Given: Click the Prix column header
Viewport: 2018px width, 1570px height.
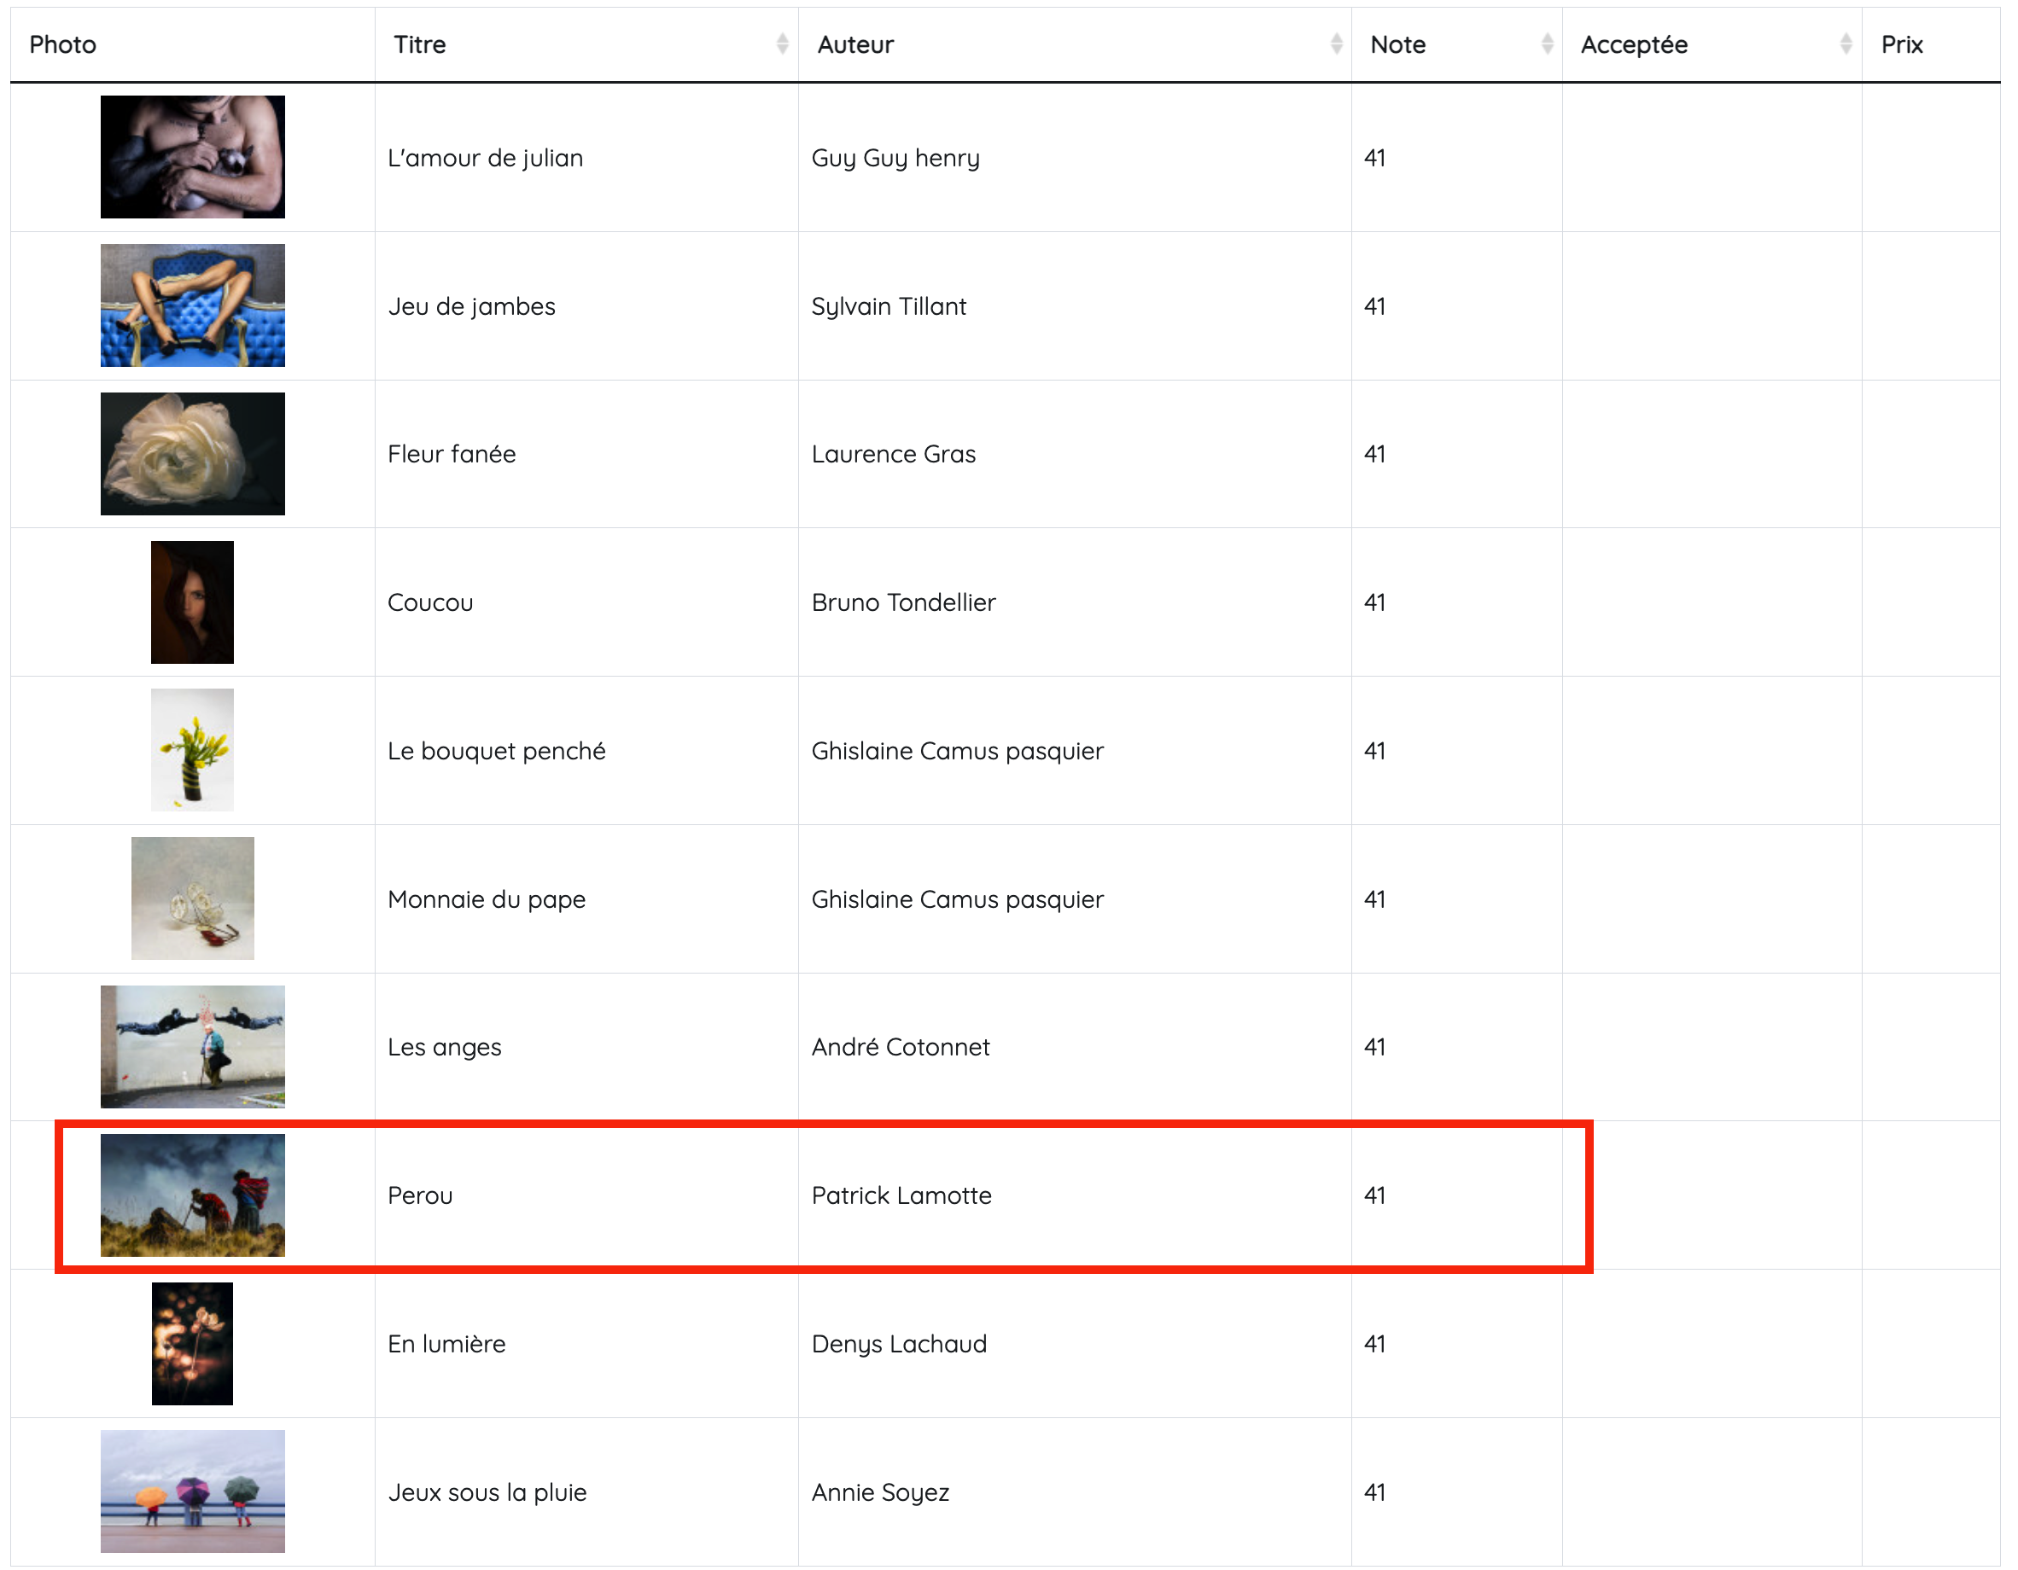Looking at the screenshot, I should click(x=1902, y=44).
